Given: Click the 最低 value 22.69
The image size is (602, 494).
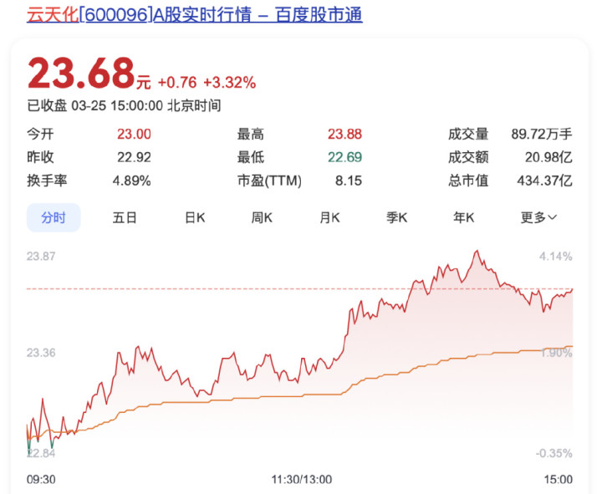Looking at the screenshot, I should [x=344, y=157].
